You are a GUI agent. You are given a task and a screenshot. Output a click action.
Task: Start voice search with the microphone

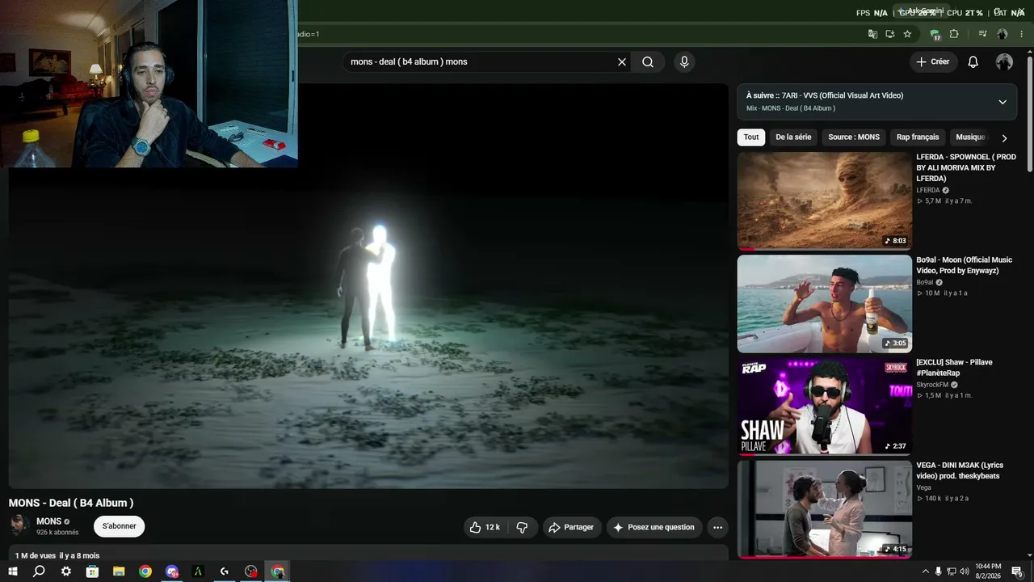[x=684, y=62]
